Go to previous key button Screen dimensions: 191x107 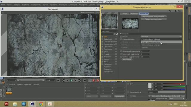(64, 81)
